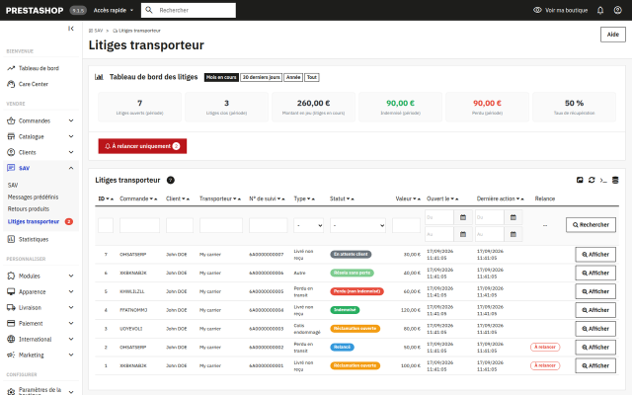Expand the Livraison menu chevron
Viewport: 632px width, 395px height.
(71, 307)
